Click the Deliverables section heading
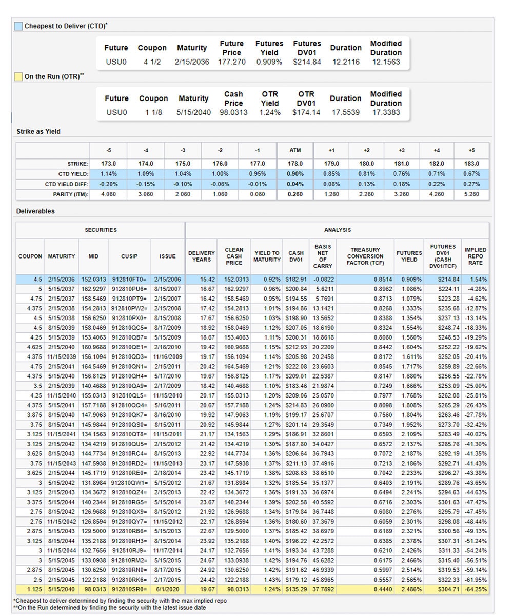The width and height of the screenshot is (513, 616). tap(35, 211)
